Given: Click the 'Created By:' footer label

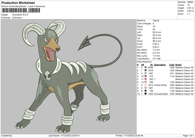Looking at the screenshot, I should (7, 135).
